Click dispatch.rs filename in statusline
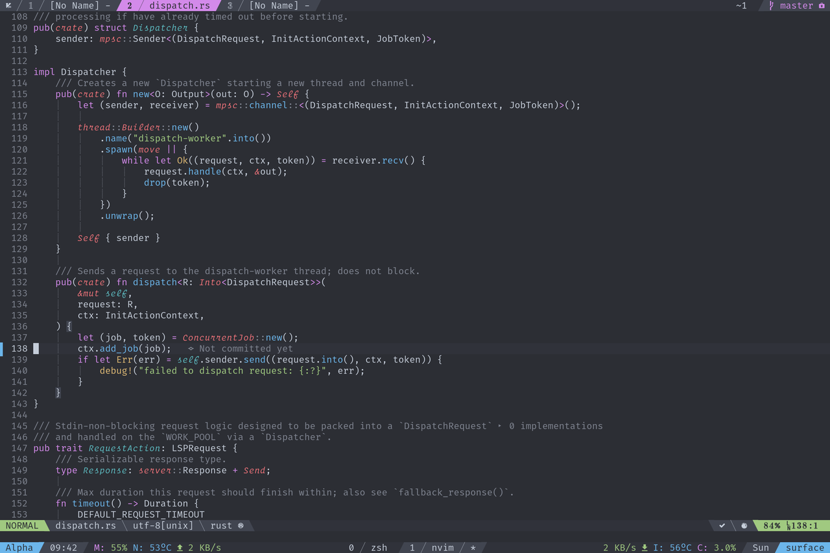This screenshot has width=830, height=553. click(86, 526)
